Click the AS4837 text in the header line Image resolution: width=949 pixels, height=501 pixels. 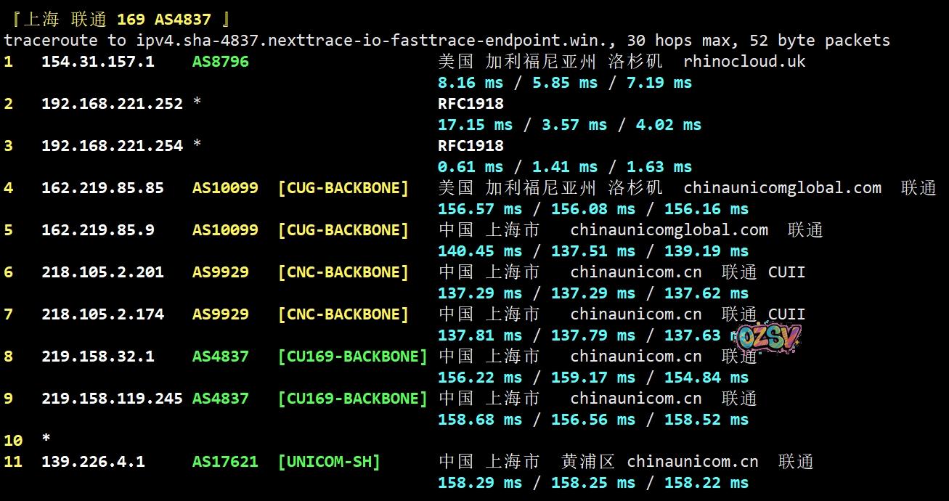(182, 20)
